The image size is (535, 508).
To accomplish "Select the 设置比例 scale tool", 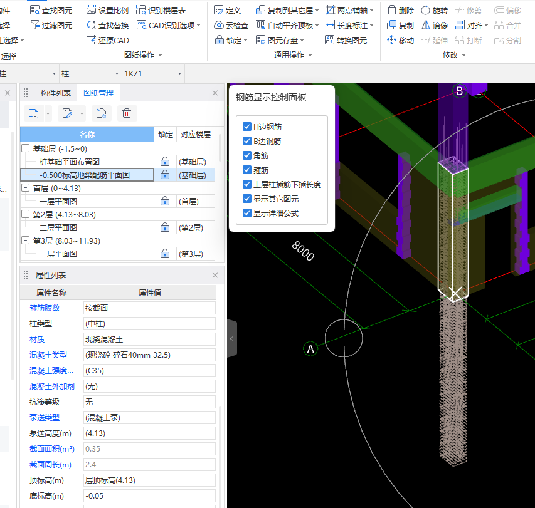I will click(107, 10).
